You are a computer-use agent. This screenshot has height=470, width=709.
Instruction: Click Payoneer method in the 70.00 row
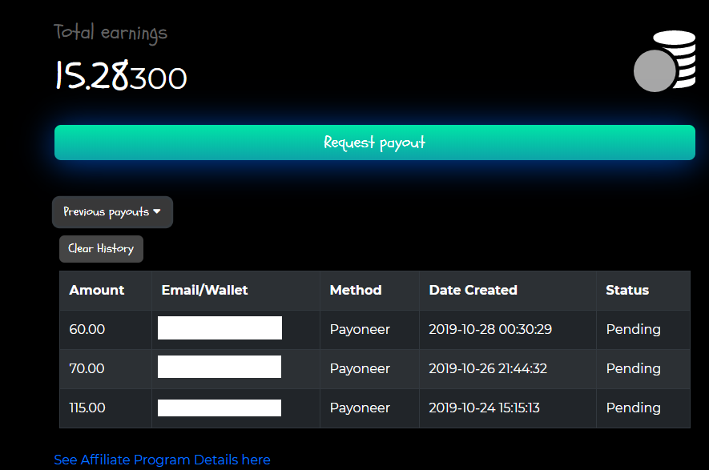360,368
